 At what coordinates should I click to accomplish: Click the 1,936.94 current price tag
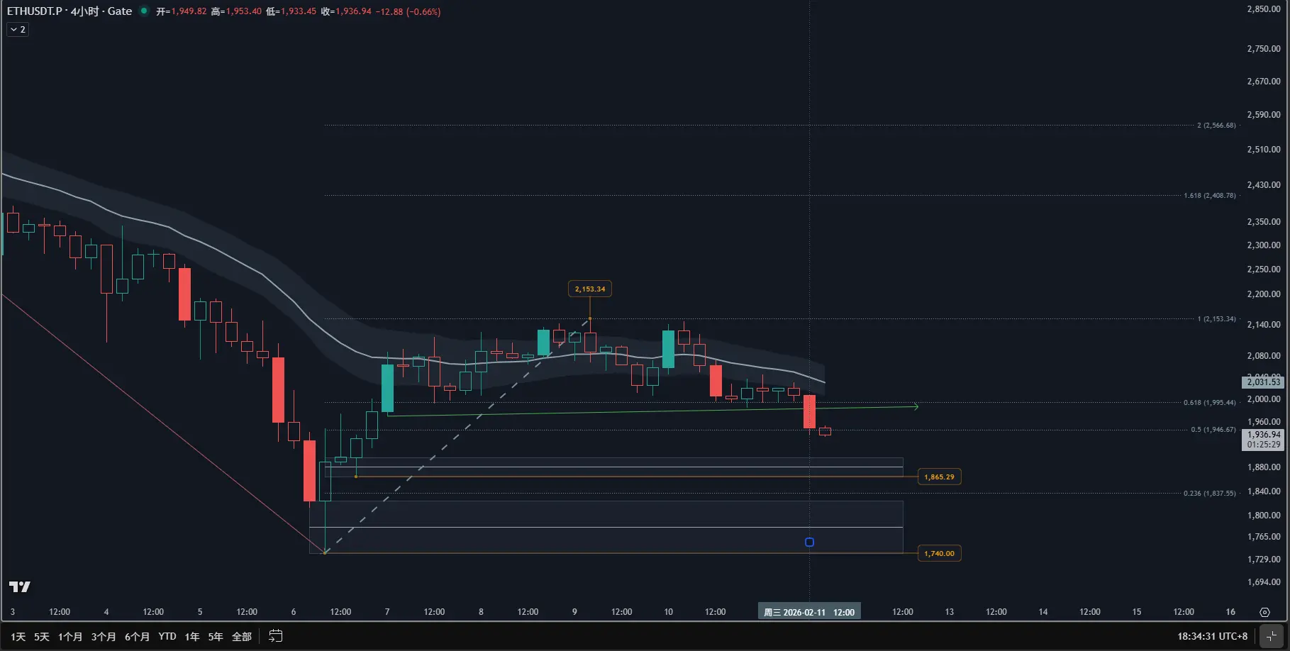pos(1264,435)
